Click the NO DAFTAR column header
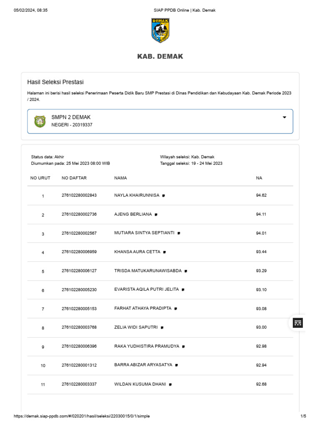 click(74, 178)
